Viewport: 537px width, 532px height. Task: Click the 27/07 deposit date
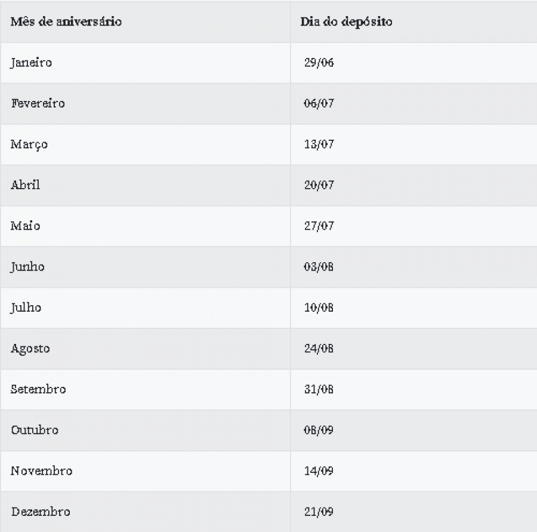click(319, 226)
